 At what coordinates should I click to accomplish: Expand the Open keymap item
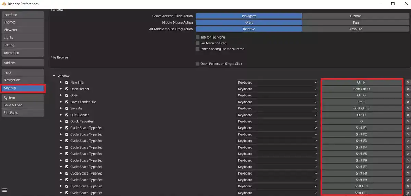(61, 95)
